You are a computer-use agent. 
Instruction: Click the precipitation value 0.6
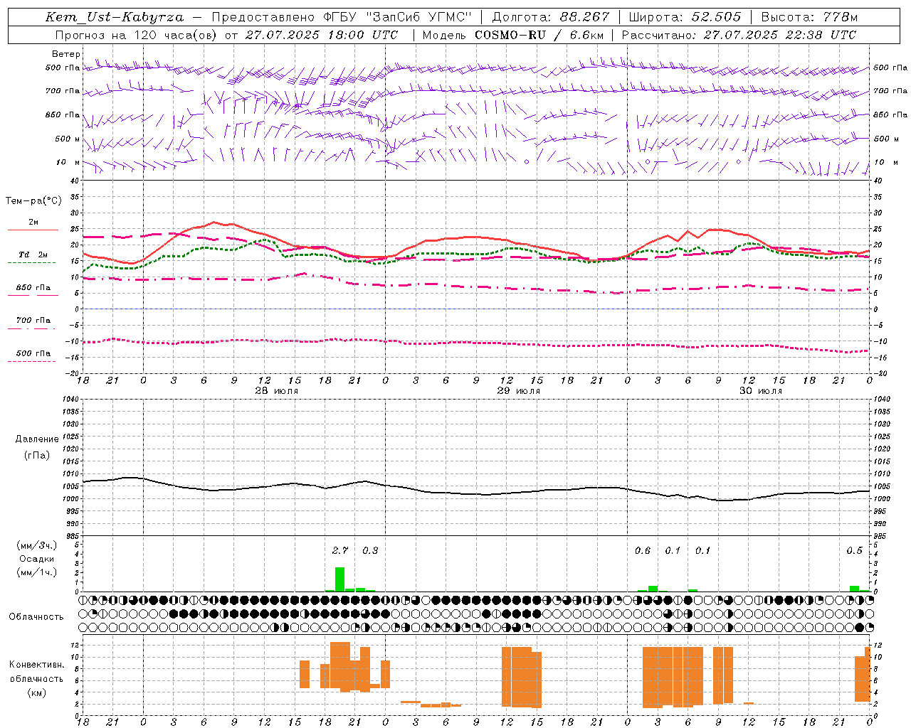pos(643,550)
